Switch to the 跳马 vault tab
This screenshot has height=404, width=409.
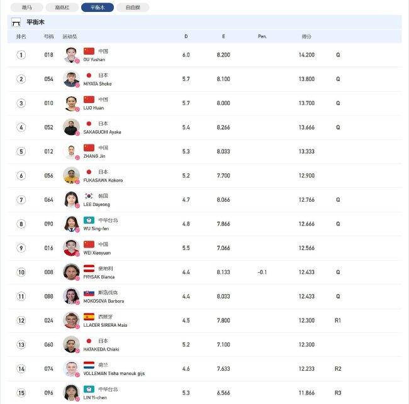pos(26,8)
